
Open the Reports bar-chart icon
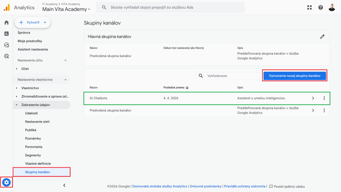(7, 34)
